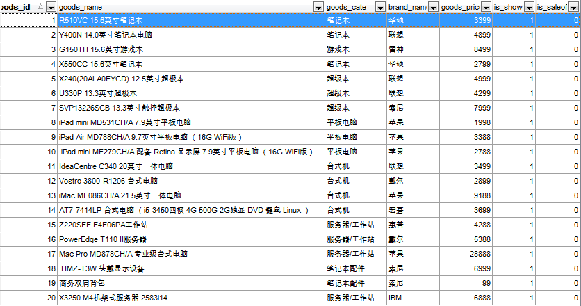Select goods_id cell 17

click(x=29, y=254)
